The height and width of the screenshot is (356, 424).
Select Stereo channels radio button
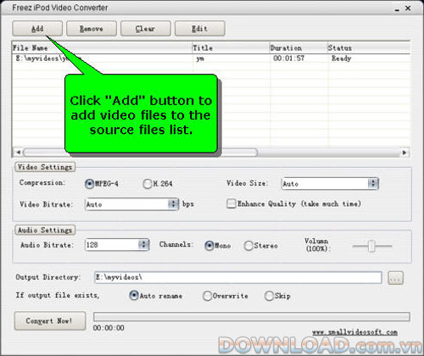pyautogui.click(x=248, y=246)
